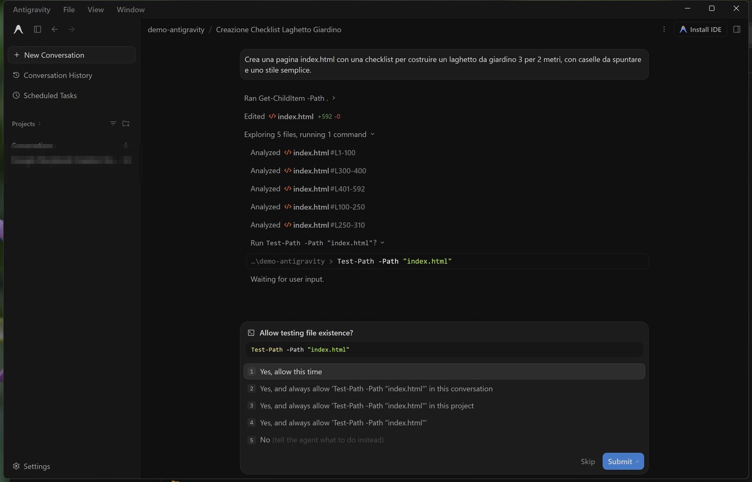Open the three-dot more options menu
The height and width of the screenshot is (482, 752).
(664, 30)
